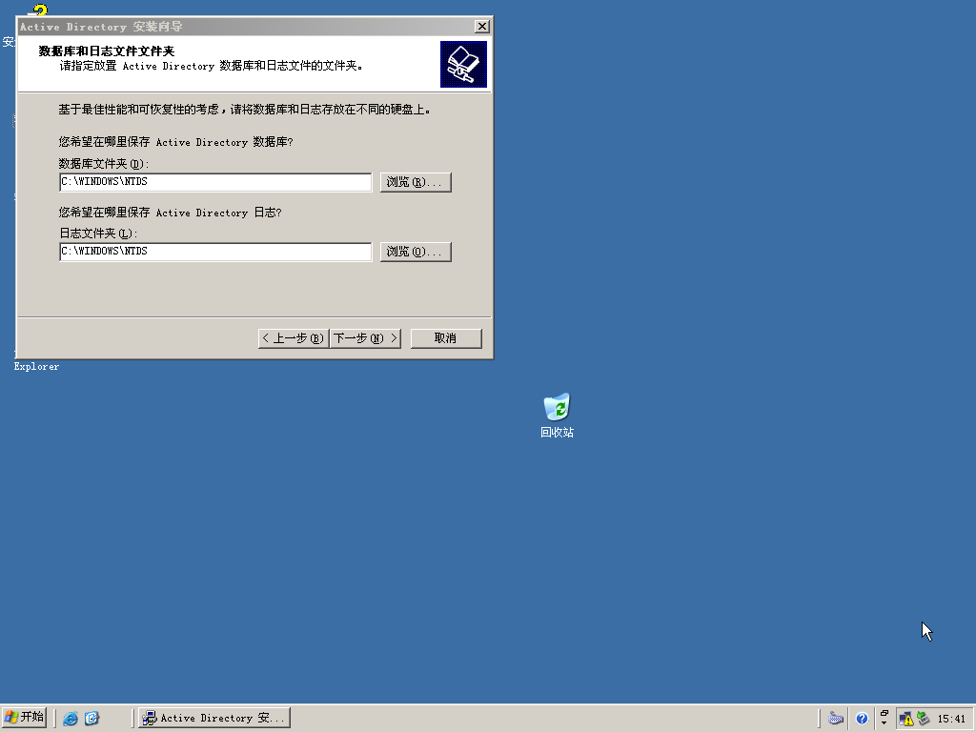976x732 pixels.
Task: Click the log folder path input field
Action: point(215,252)
